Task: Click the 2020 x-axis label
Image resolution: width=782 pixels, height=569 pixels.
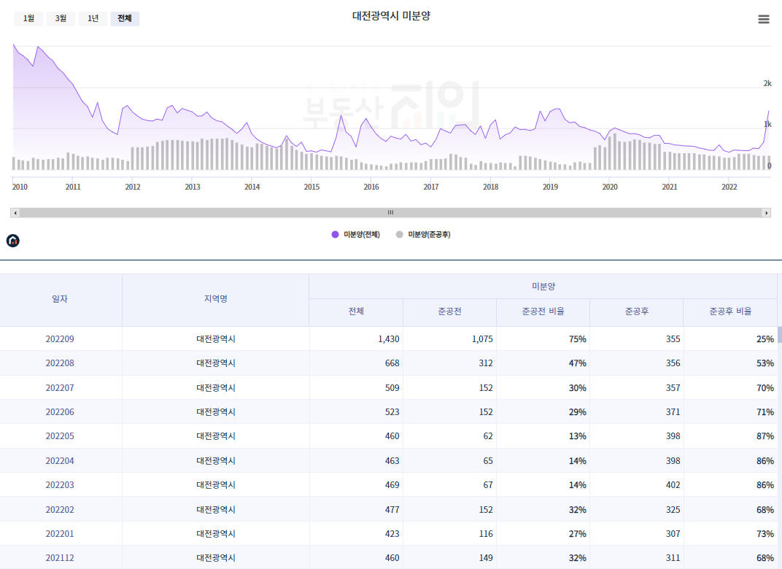Action: pos(609,187)
